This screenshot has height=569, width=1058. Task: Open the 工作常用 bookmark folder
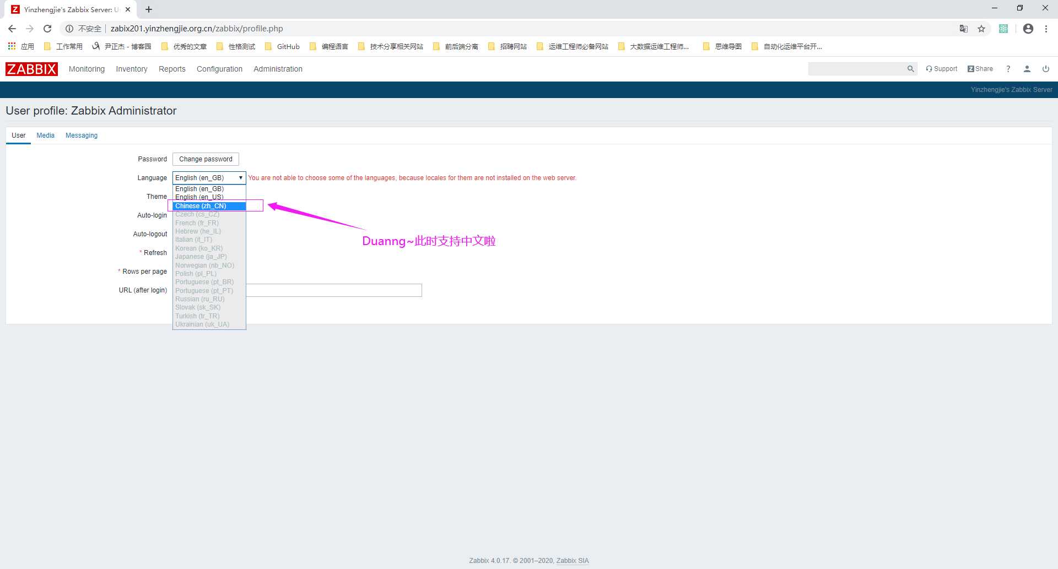[63, 46]
